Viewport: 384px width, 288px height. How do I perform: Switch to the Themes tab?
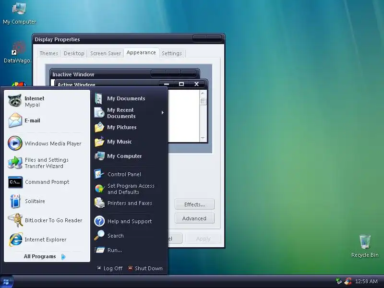pos(48,53)
